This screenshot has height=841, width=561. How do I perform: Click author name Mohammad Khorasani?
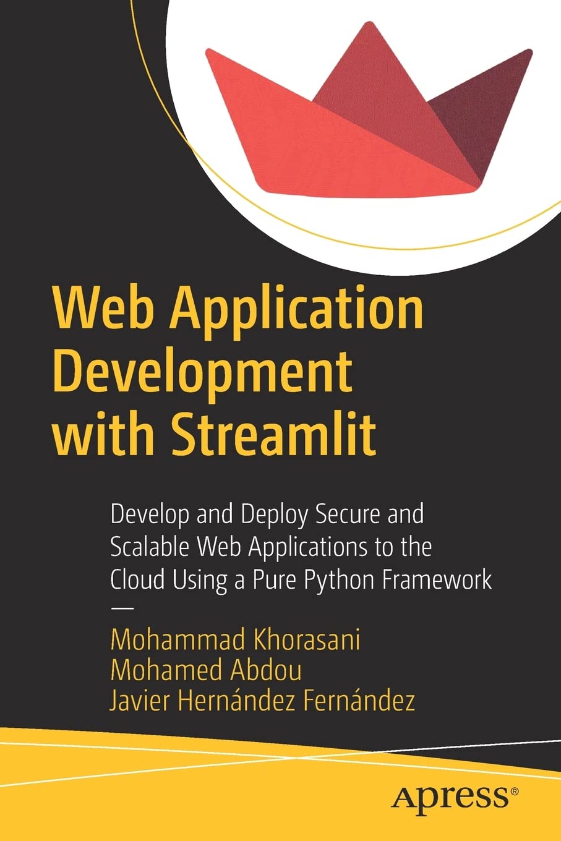(237, 641)
